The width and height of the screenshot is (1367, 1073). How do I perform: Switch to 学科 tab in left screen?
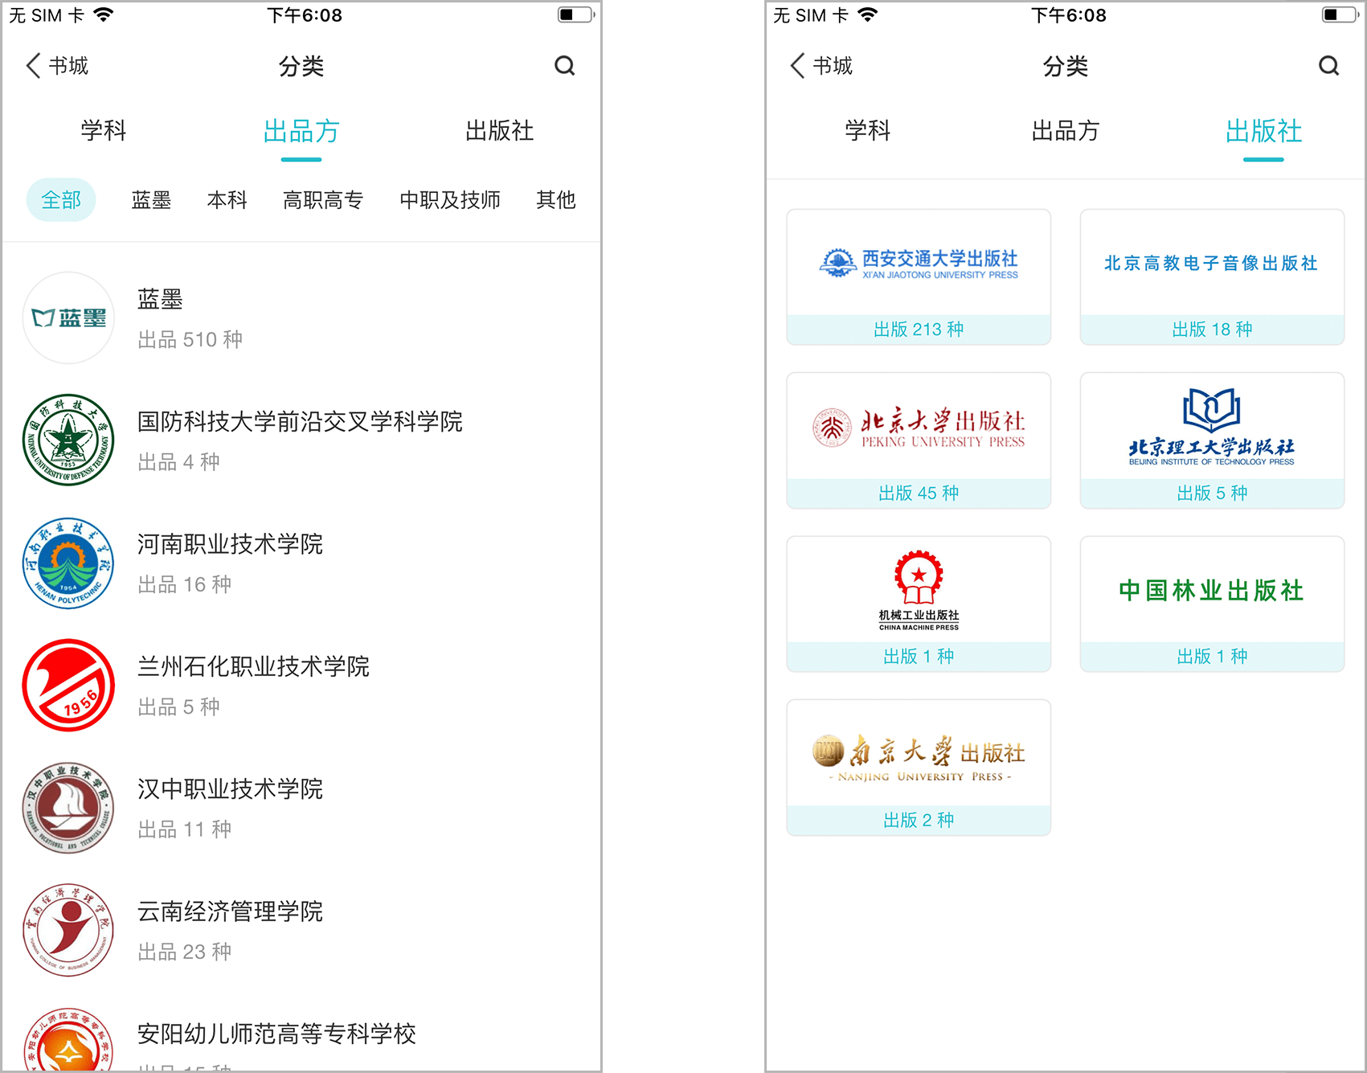click(x=104, y=130)
